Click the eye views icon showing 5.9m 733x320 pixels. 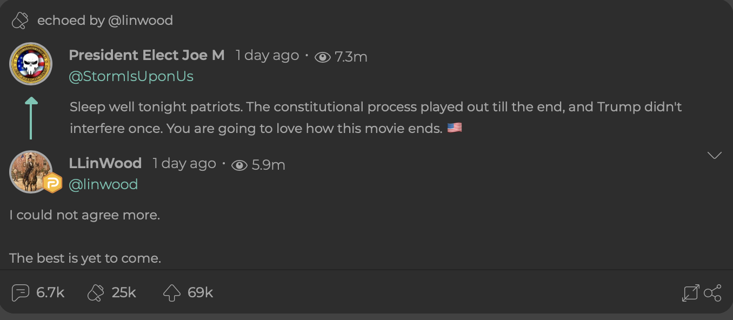[239, 165]
